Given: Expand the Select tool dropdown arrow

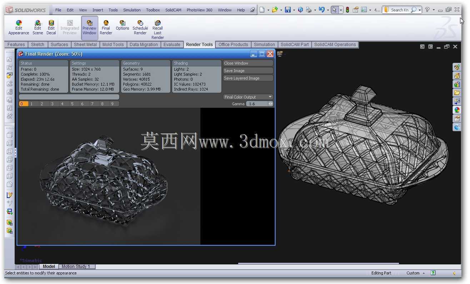Looking at the screenshot, I should pos(340,10).
